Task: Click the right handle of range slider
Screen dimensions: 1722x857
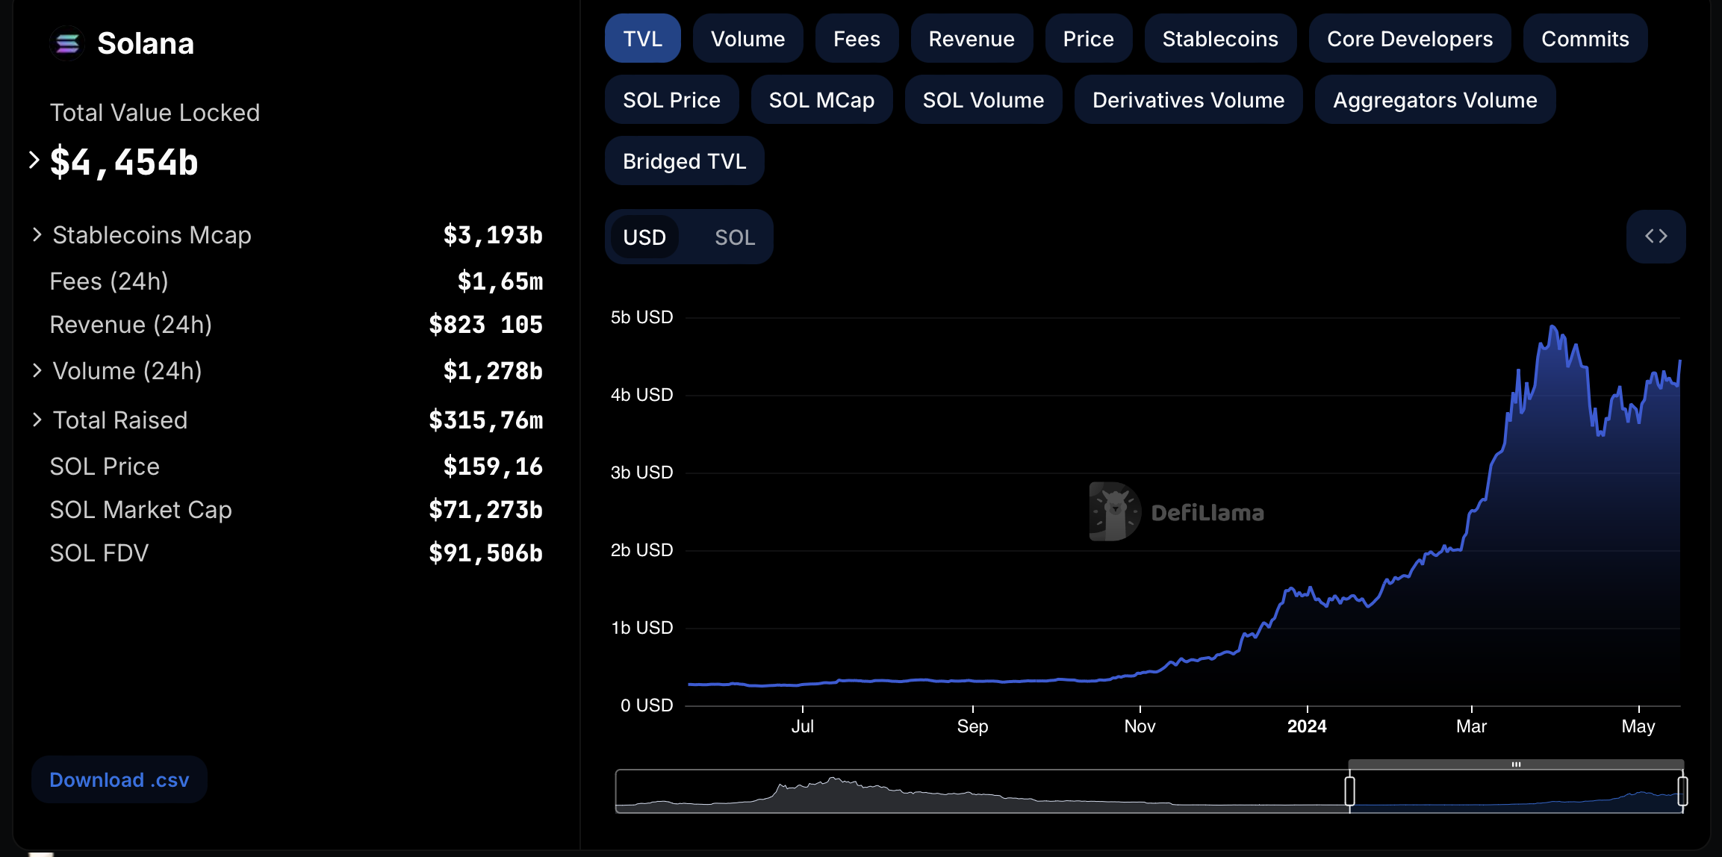Action: tap(1682, 791)
